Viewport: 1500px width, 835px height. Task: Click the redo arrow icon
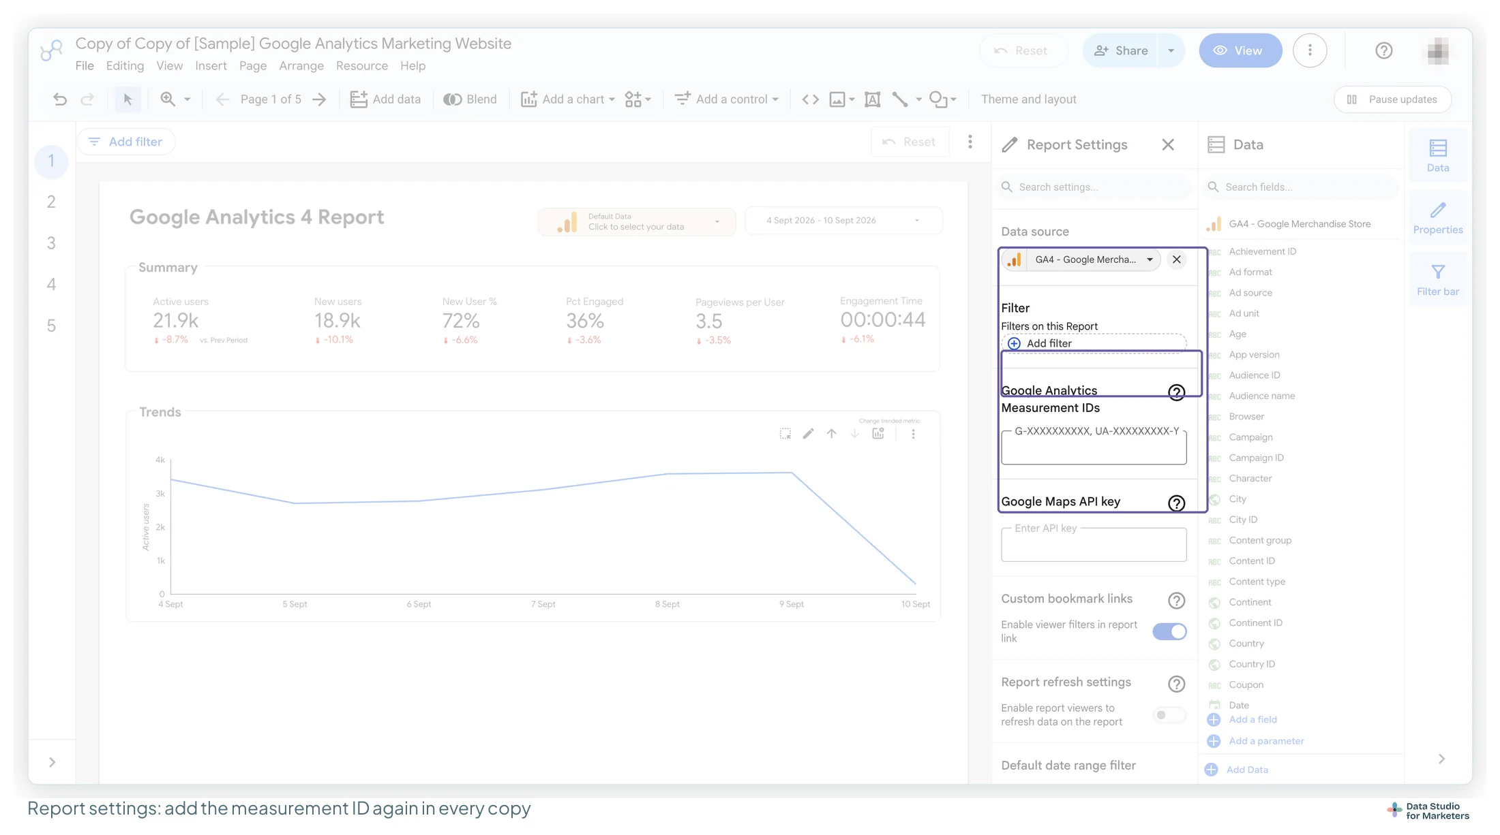(x=87, y=99)
